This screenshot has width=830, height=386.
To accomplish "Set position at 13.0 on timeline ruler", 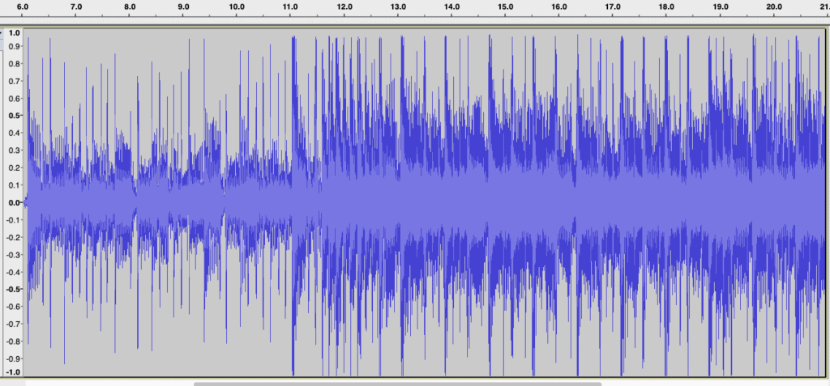I will [397, 6].
